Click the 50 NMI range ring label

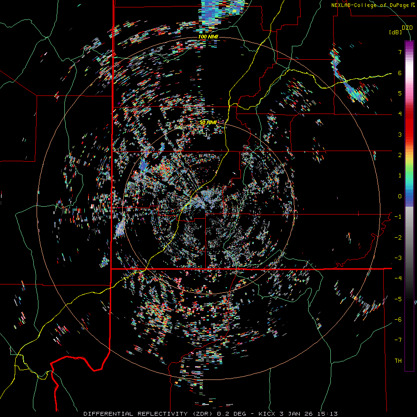pyautogui.click(x=208, y=122)
